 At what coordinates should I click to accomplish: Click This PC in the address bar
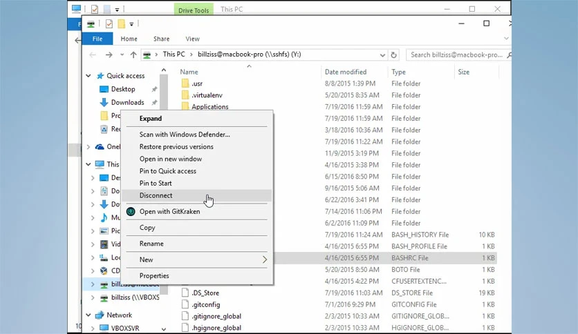click(174, 55)
